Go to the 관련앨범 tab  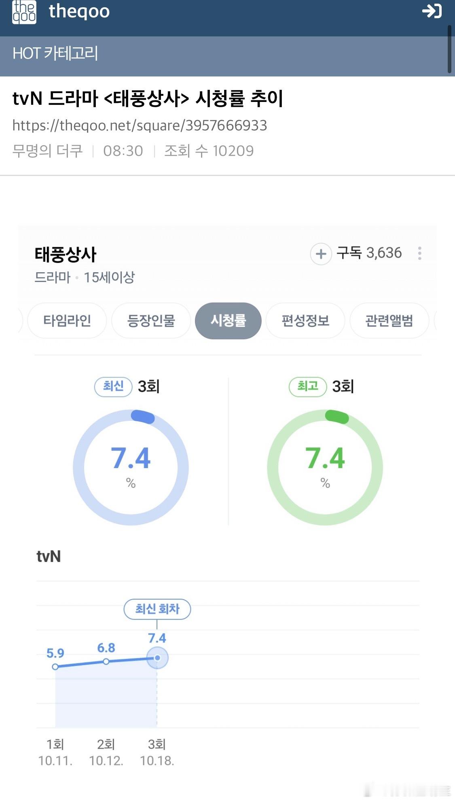point(389,321)
